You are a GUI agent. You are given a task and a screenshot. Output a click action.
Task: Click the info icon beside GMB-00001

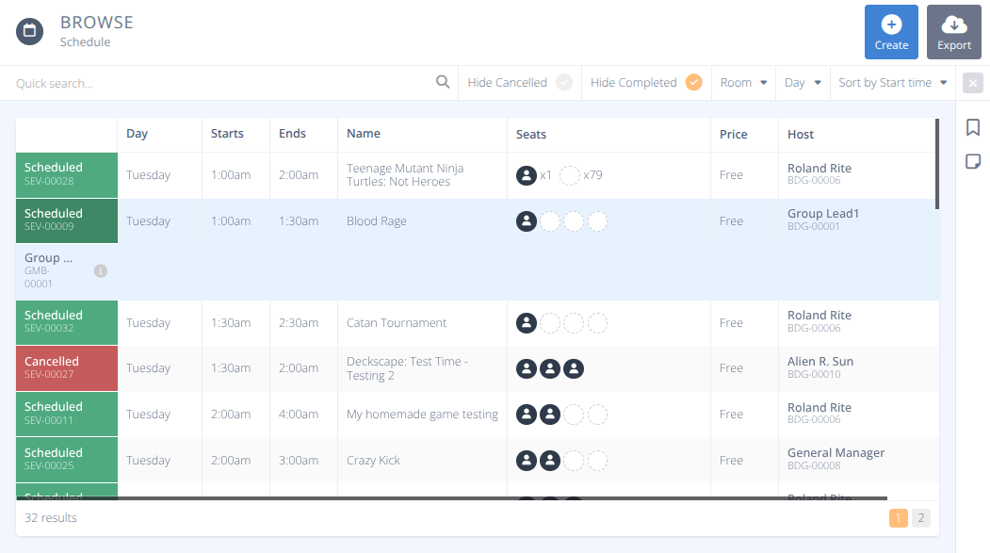[101, 272]
